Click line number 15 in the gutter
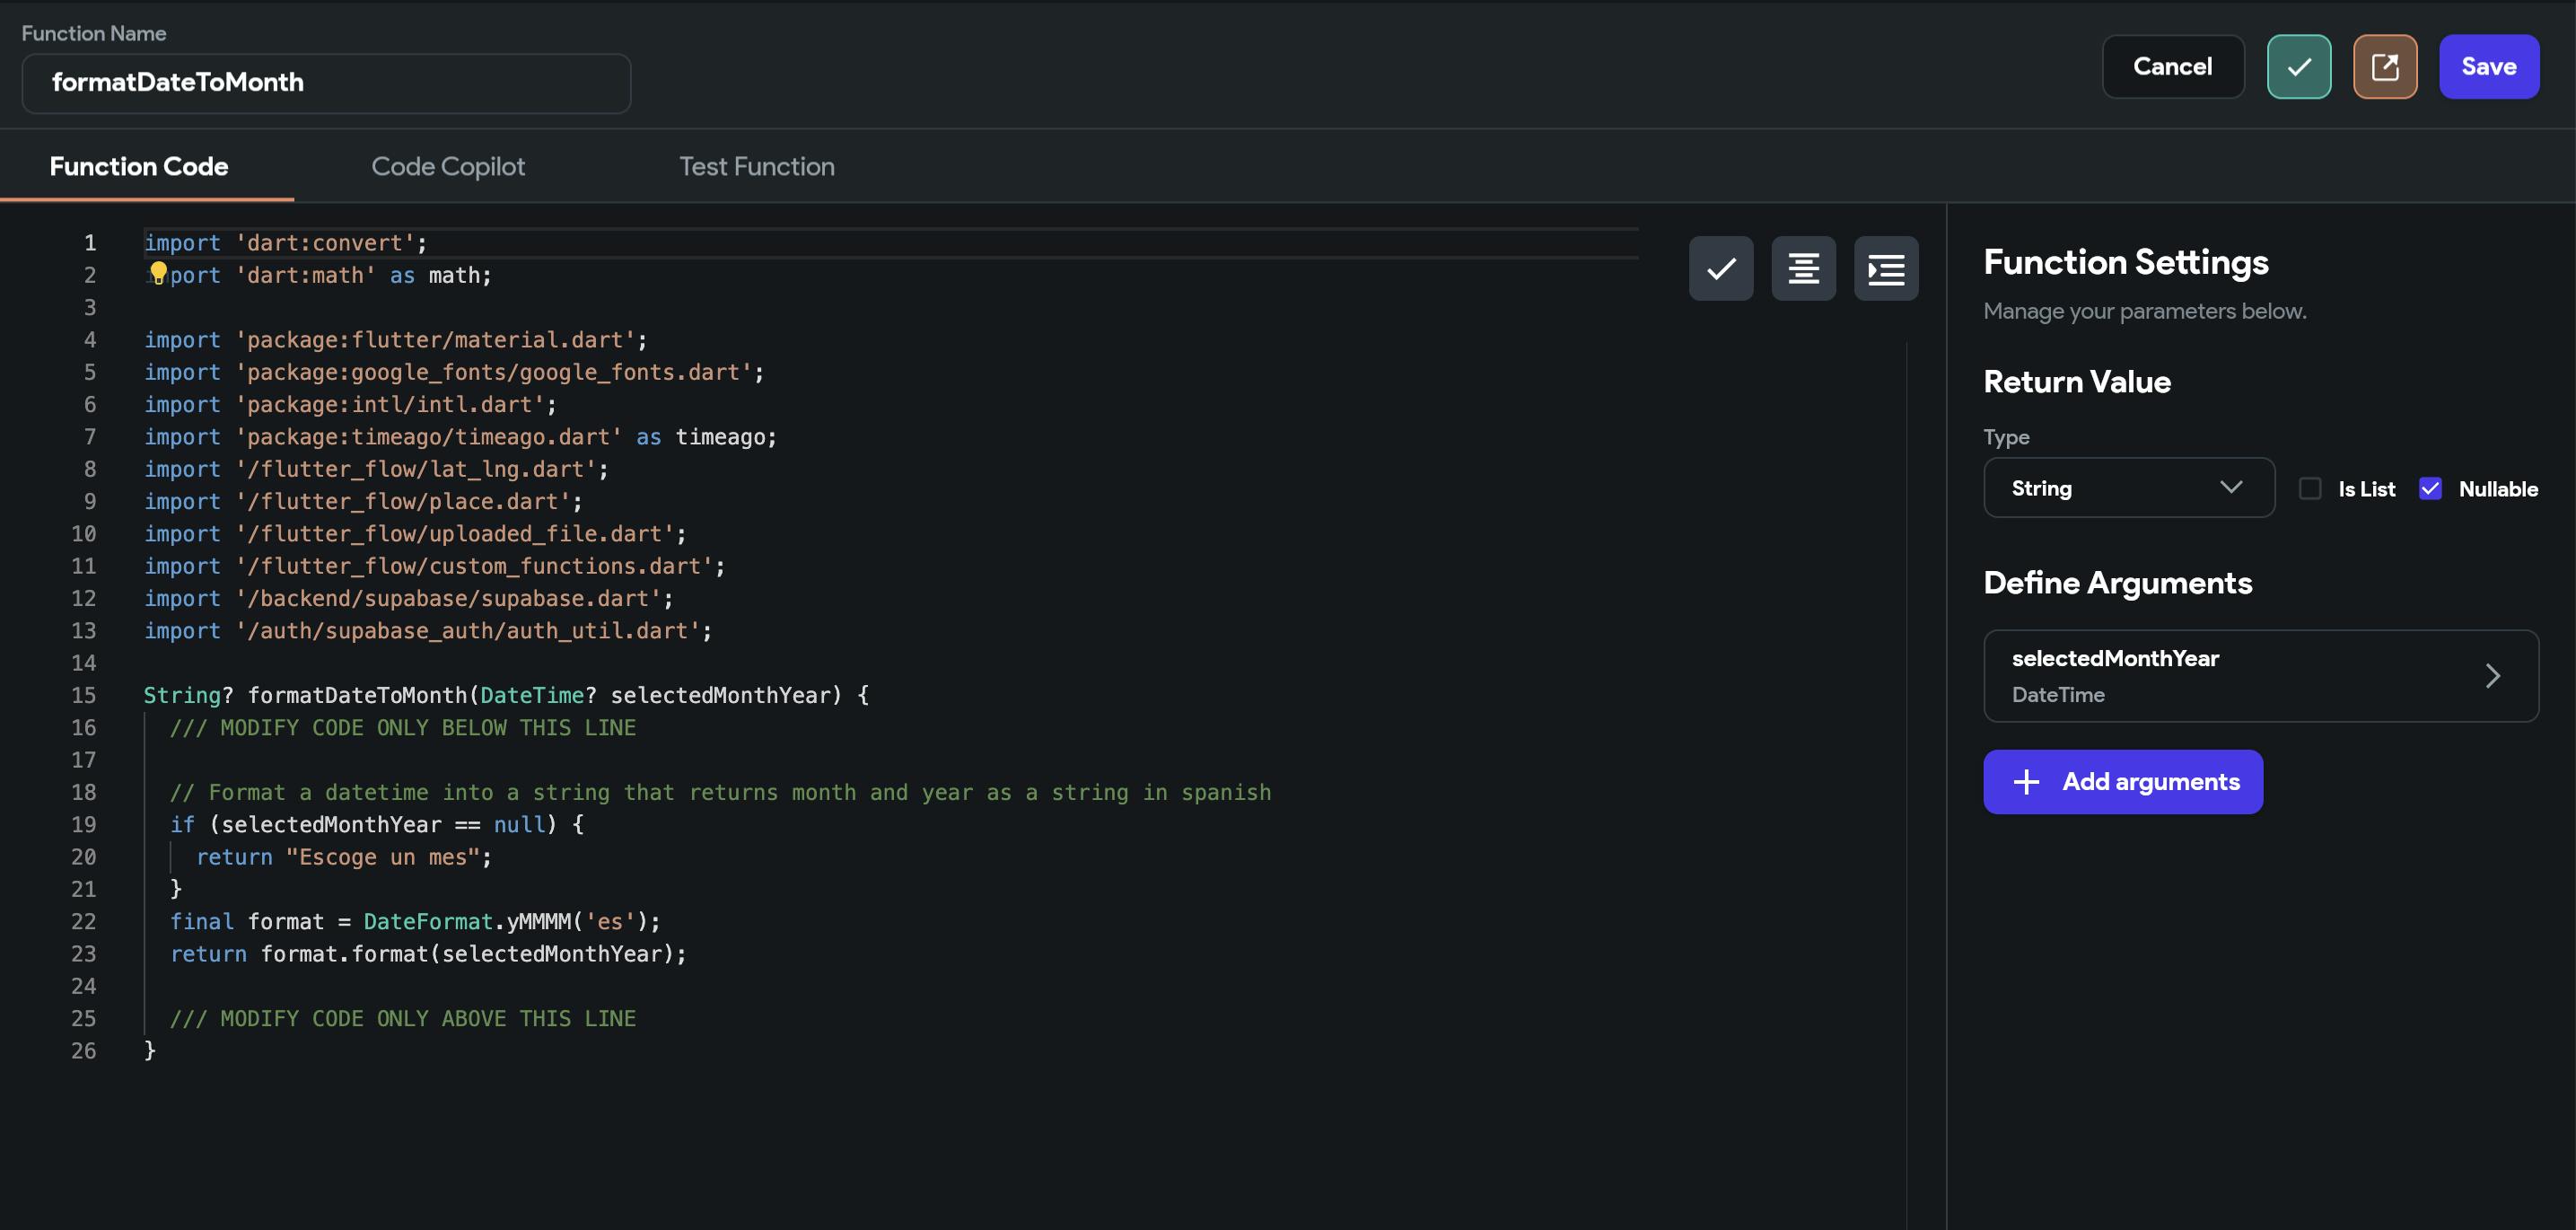2576x1230 pixels. [84, 695]
